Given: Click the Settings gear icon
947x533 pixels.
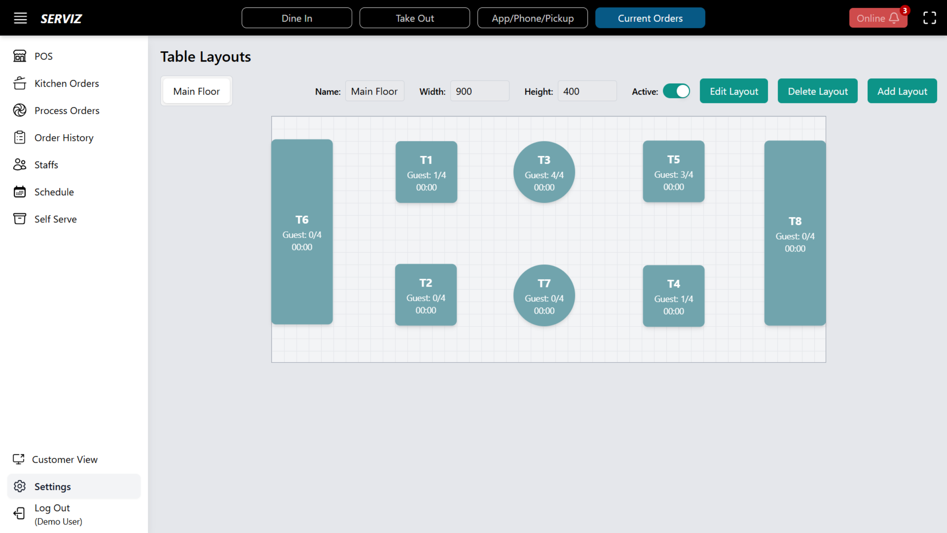Looking at the screenshot, I should 20,486.
